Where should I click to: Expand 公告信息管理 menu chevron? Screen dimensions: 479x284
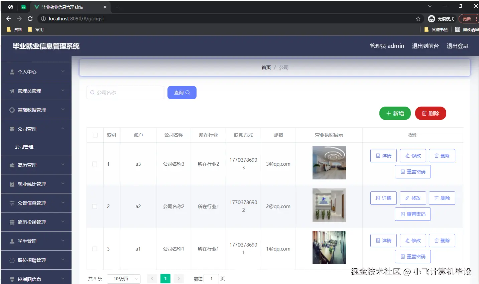tap(63, 203)
